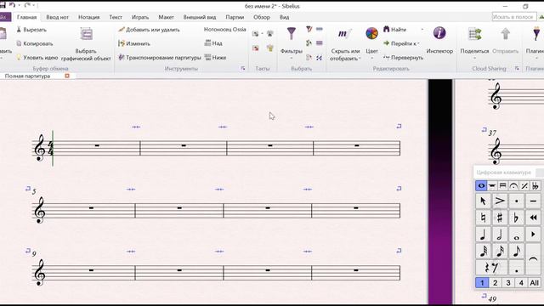This screenshot has width=544, height=306.
Task: Open the Цвет dropdown arrow
Action: click(x=371, y=58)
